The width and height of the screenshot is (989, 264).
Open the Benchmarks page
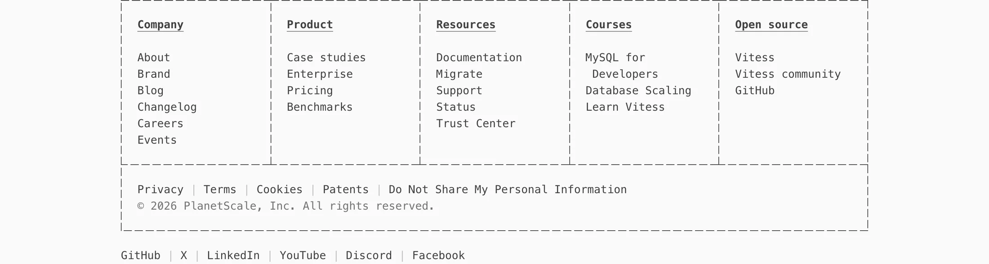(x=320, y=107)
